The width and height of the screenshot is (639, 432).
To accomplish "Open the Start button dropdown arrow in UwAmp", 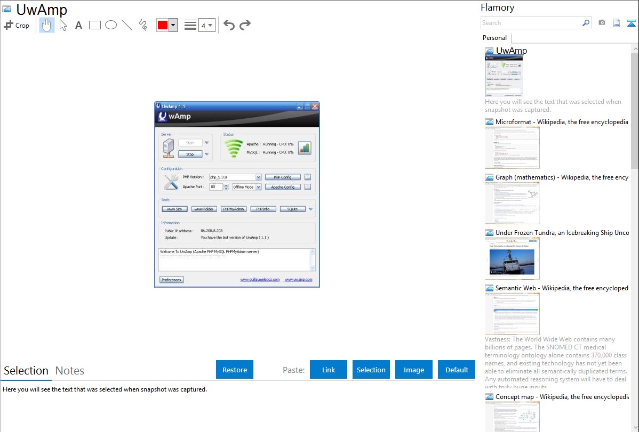I will coord(207,143).
